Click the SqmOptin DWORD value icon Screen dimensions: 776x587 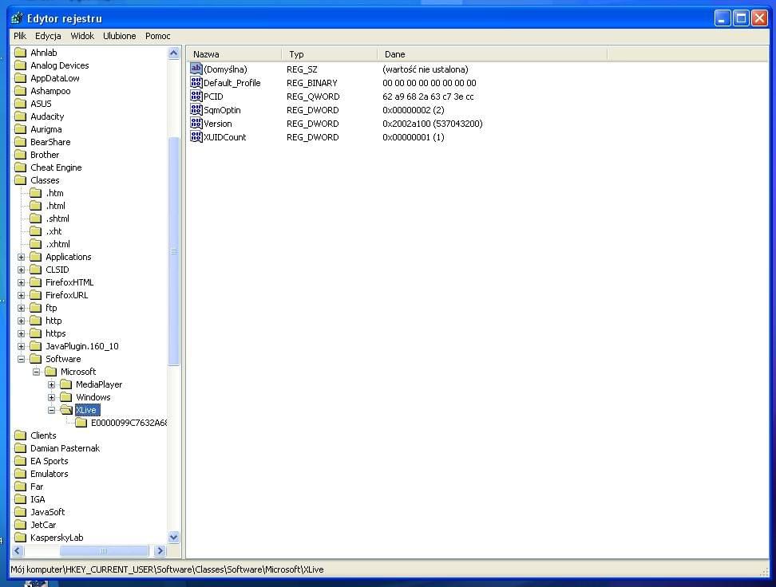pos(196,110)
